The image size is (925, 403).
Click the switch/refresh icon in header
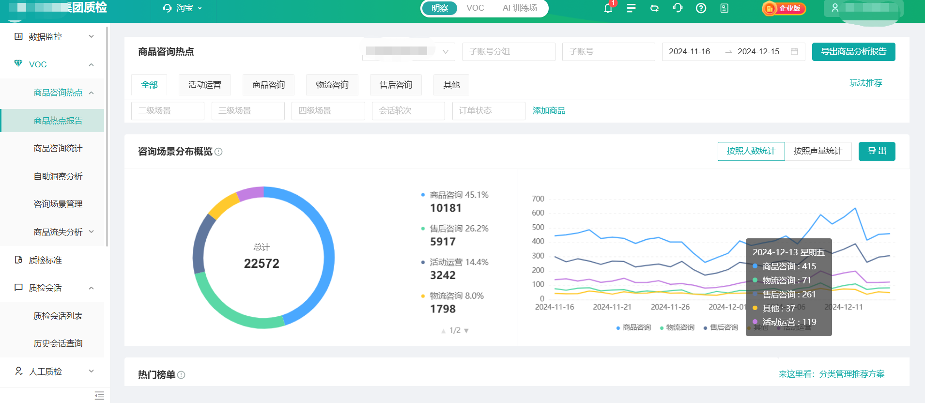[x=654, y=8]
